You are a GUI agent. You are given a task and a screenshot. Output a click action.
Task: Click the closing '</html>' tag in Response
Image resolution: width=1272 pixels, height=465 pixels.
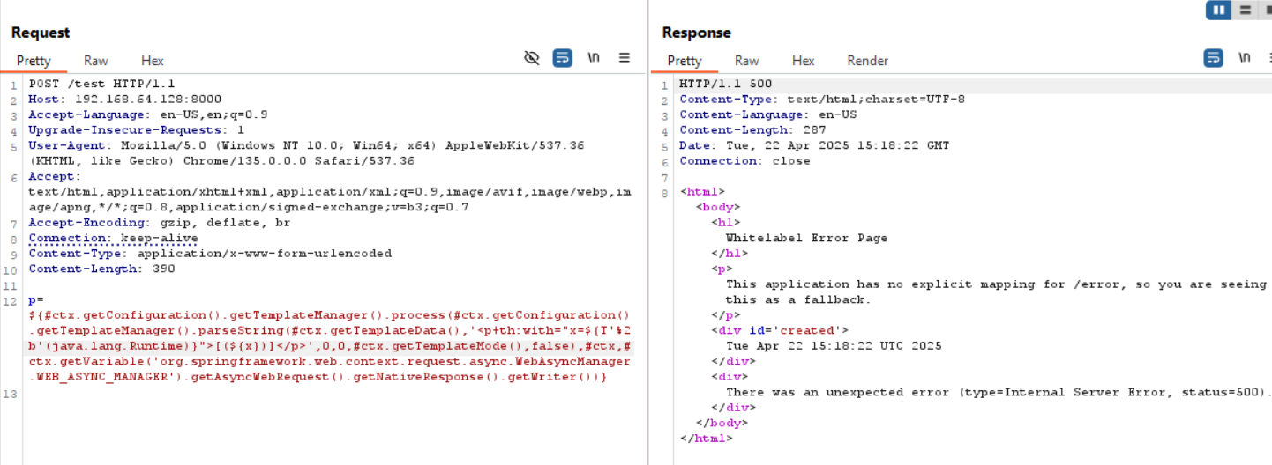[x=706, y=438]
